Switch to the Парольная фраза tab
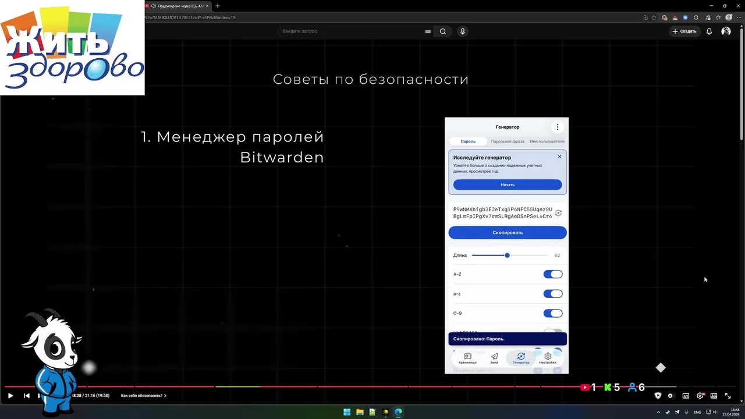 tap(508, 141)
